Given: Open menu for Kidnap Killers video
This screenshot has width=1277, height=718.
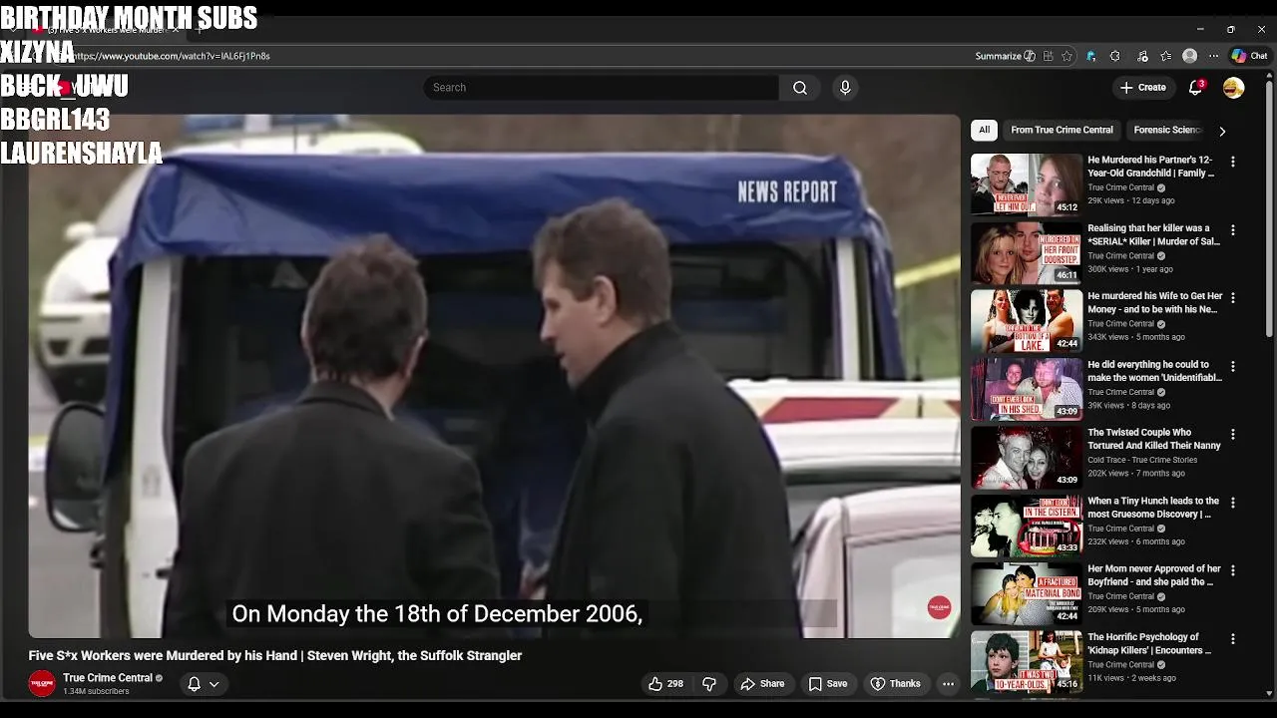Looking at the screenshot, I should 1233,639.
